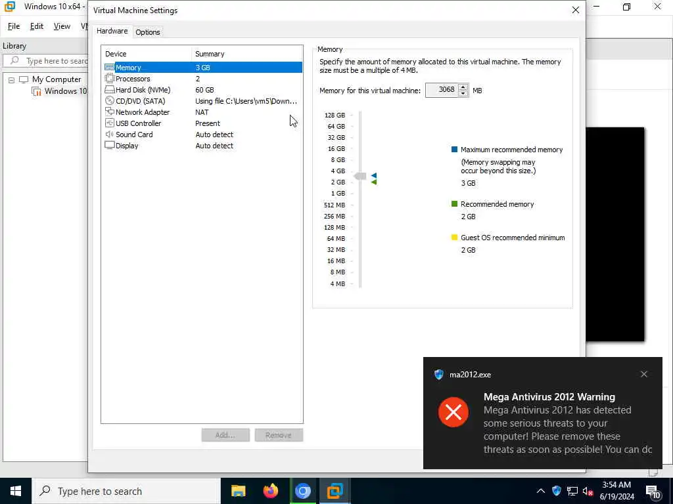Collapse the My Computer tree node
673x504 pixels.
click(12, 80)
